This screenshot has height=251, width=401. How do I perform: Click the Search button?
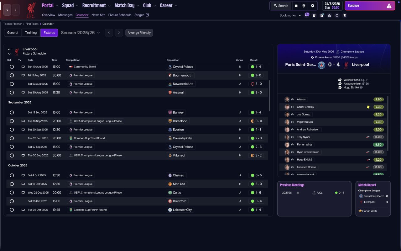(281, 6)
